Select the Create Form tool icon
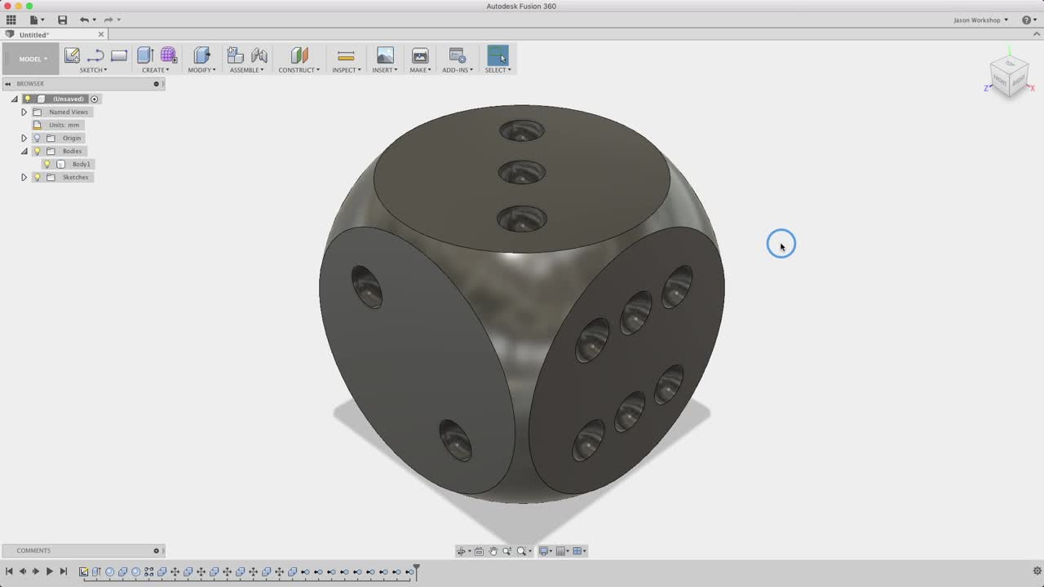This screenshot has width=1044, height=587. coord(169,55)
